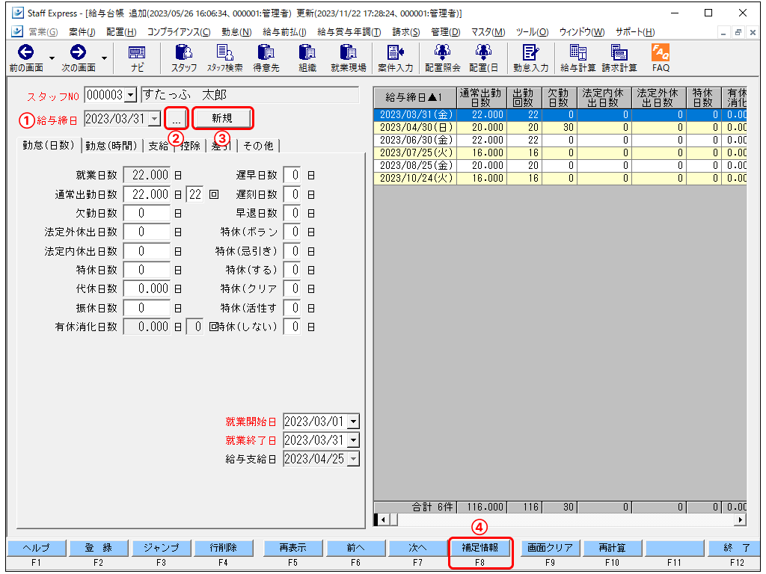Open the 勤怠入力 toolbar icon
The width and height of the screenshot is (766, 574).
tap(530, 58)
